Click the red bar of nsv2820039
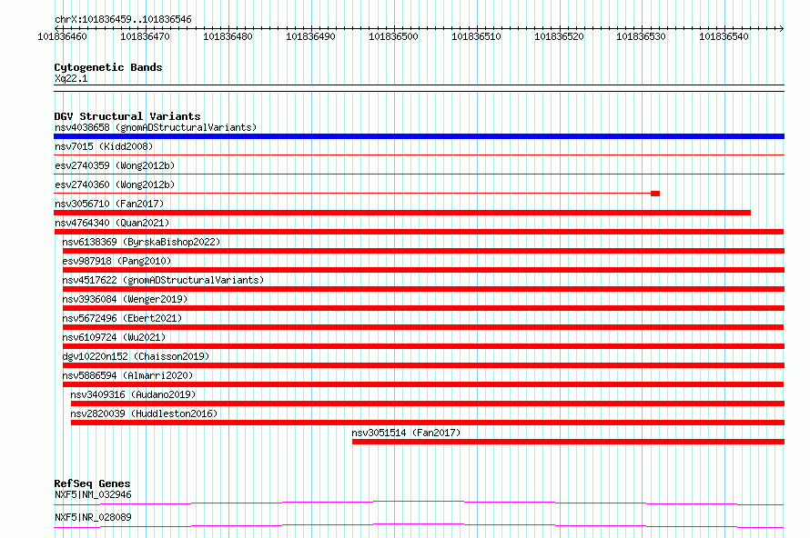The image size is (810, 538). (427, 423)
